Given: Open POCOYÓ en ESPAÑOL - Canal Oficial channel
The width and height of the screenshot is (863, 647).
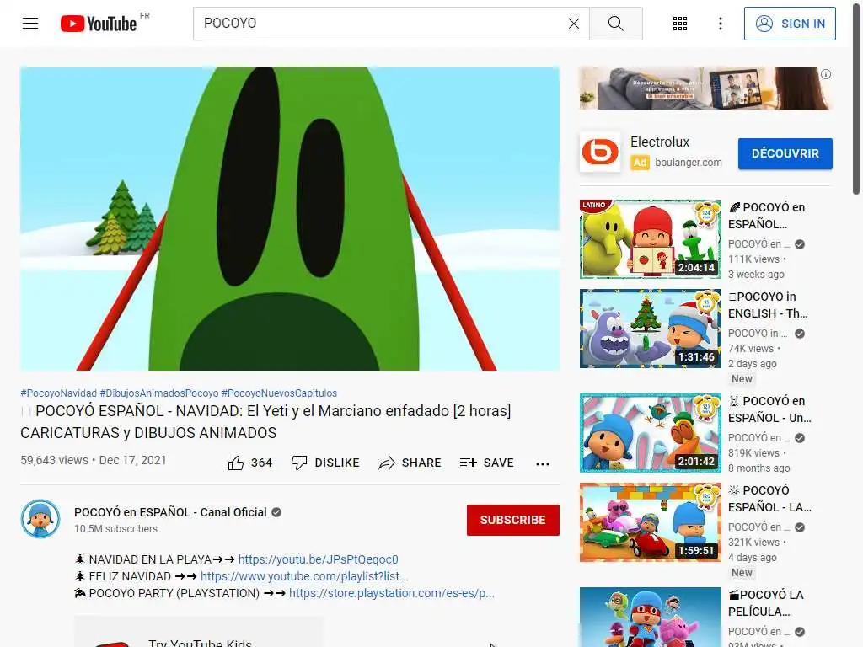Looking at the screenshot, I should pos(170,512).
